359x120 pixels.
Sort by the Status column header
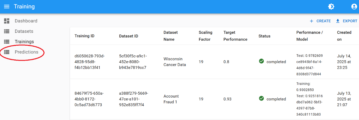pos(264,36)
